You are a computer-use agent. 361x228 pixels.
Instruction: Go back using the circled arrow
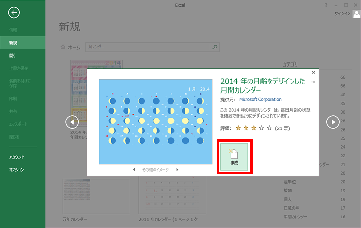click(x=14, y=12)
